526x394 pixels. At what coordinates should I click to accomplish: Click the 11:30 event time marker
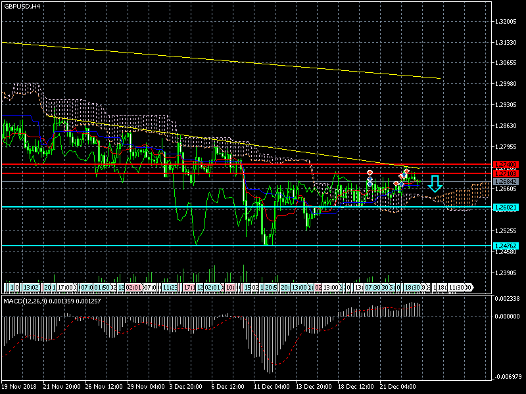pyautogui.click(x=457, y=288)
